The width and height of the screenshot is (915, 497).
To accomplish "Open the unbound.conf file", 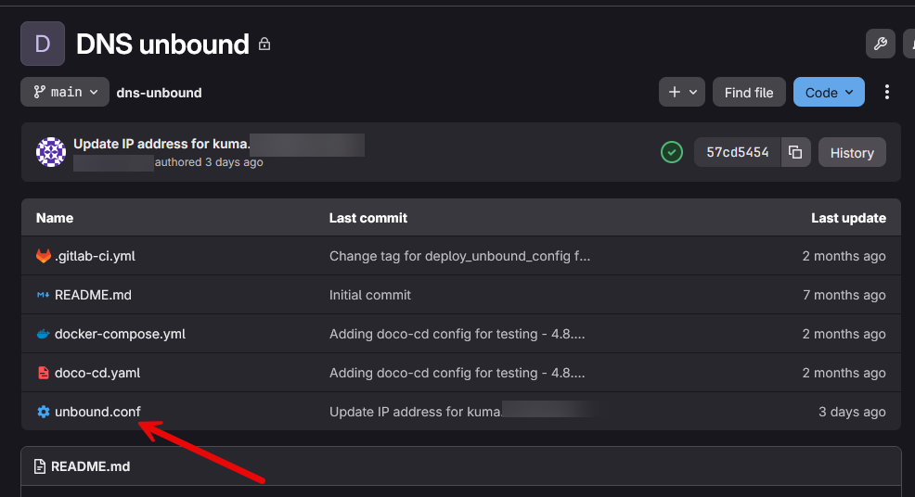I will [x=97, y=412].
